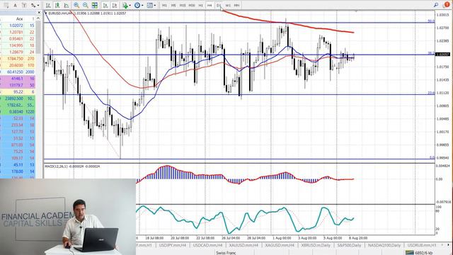Screen dimensions: 453x255
Task: Switch to M30 timeframe
Action: [x=192, y=5]
